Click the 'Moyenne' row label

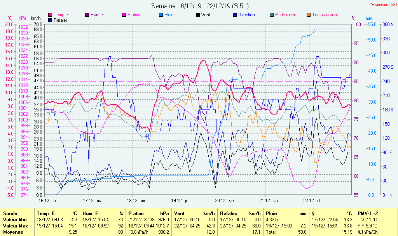pyautogui.click(x=13, y=232)
